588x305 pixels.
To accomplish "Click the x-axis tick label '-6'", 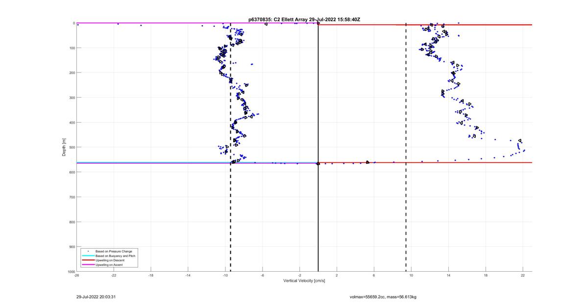I will coord(263,276).
